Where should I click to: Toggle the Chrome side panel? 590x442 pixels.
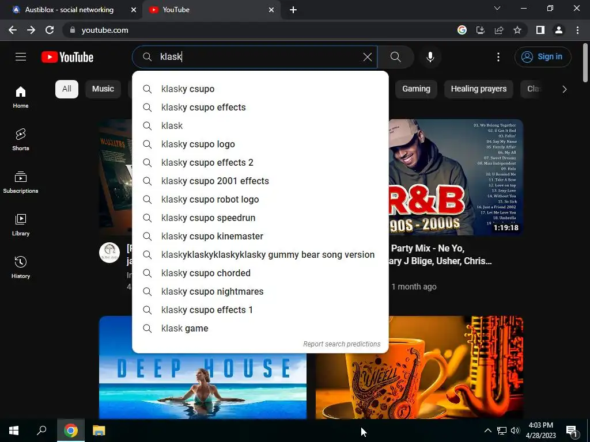tap(540, 30)
